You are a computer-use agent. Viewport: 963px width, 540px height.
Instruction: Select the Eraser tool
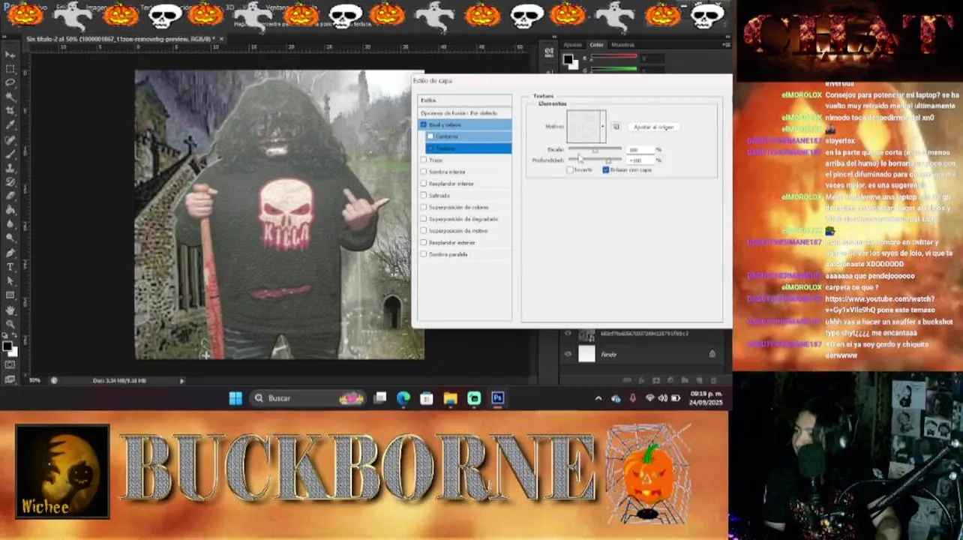pos(10,196)
